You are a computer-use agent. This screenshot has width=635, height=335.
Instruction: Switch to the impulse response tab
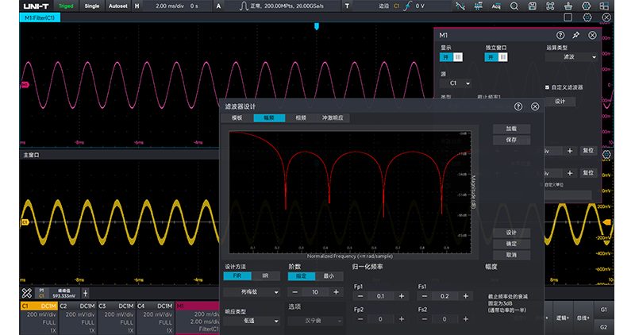coord(333,117)
